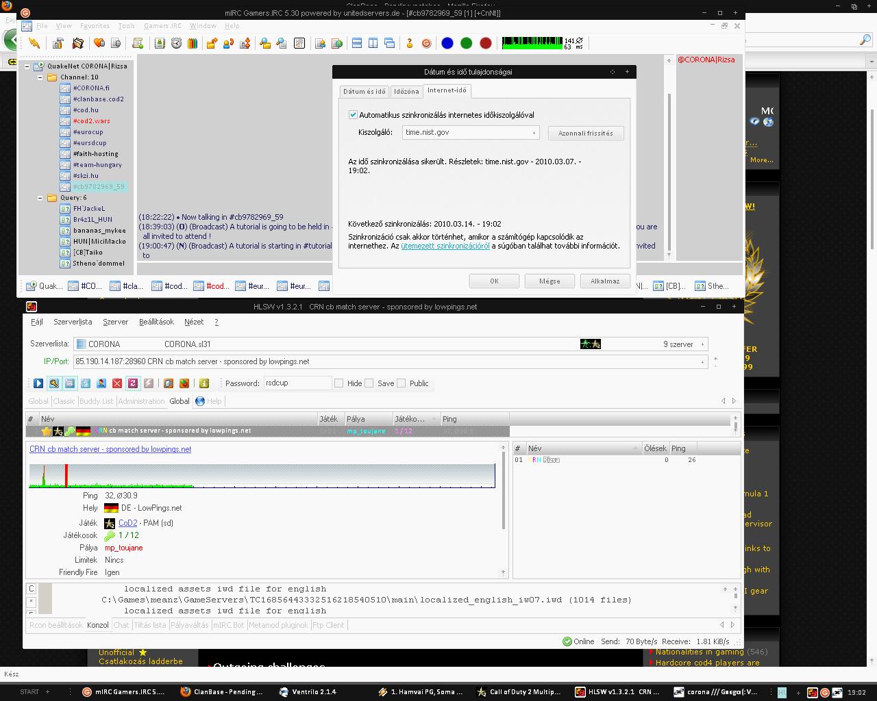Open the Beállítások menu

click(x=156, y=322)
